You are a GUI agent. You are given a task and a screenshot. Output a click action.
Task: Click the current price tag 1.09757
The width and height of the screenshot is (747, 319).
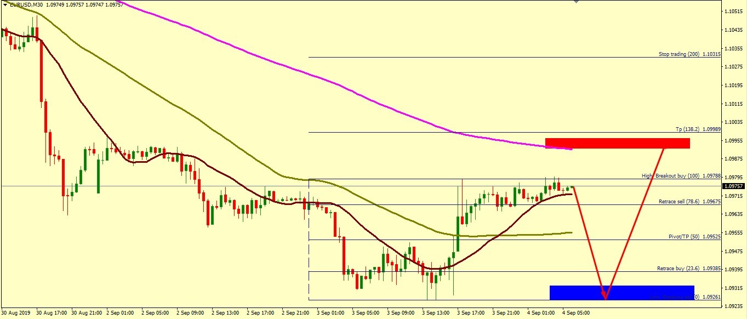pyautogui.click(x=734, y=186)
